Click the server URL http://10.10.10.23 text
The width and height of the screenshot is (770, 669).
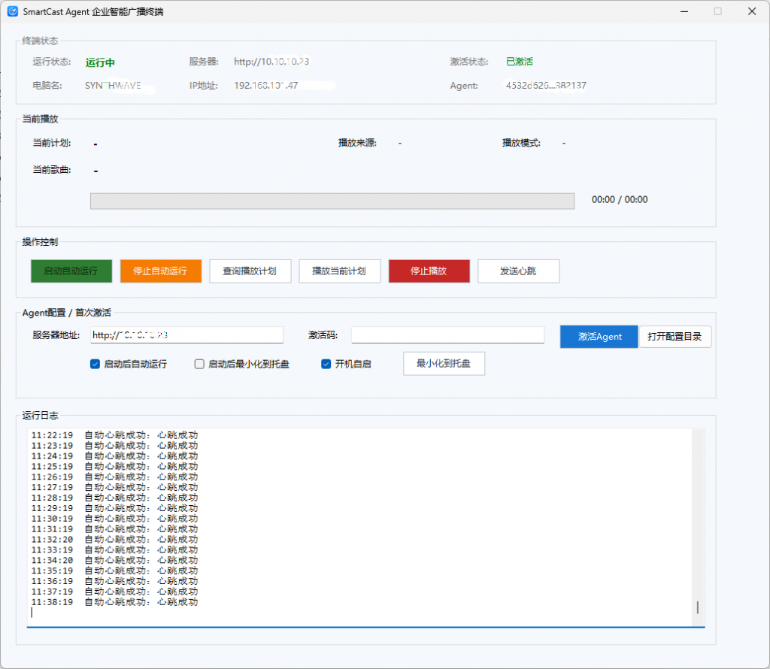[271, 62]
